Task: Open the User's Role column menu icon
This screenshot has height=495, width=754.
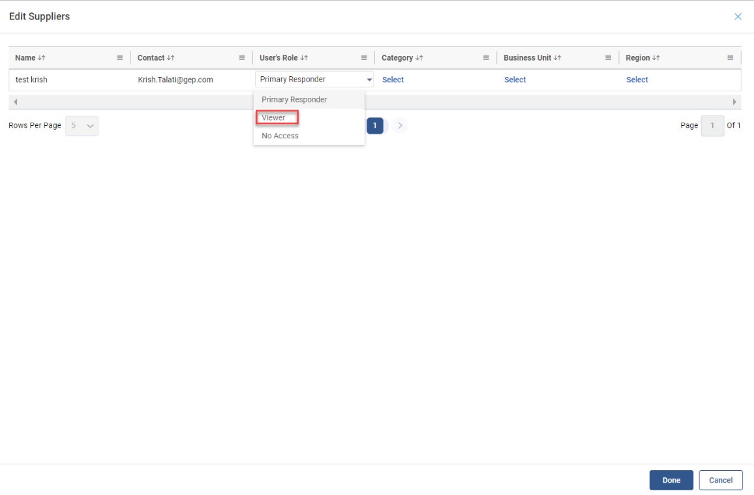Action: click(364, 58)
